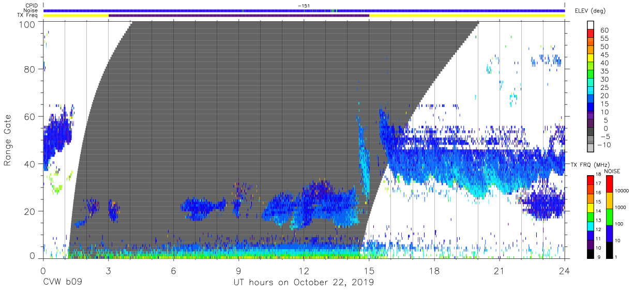The image size is (635, 293).
Task: Click the 15 label on UT hours axis
Action: (369, 270)
